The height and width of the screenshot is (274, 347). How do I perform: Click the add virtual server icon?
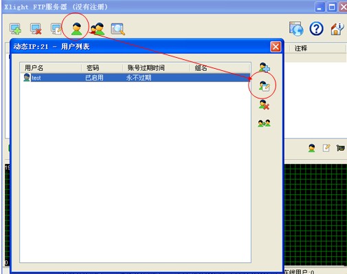16,29
